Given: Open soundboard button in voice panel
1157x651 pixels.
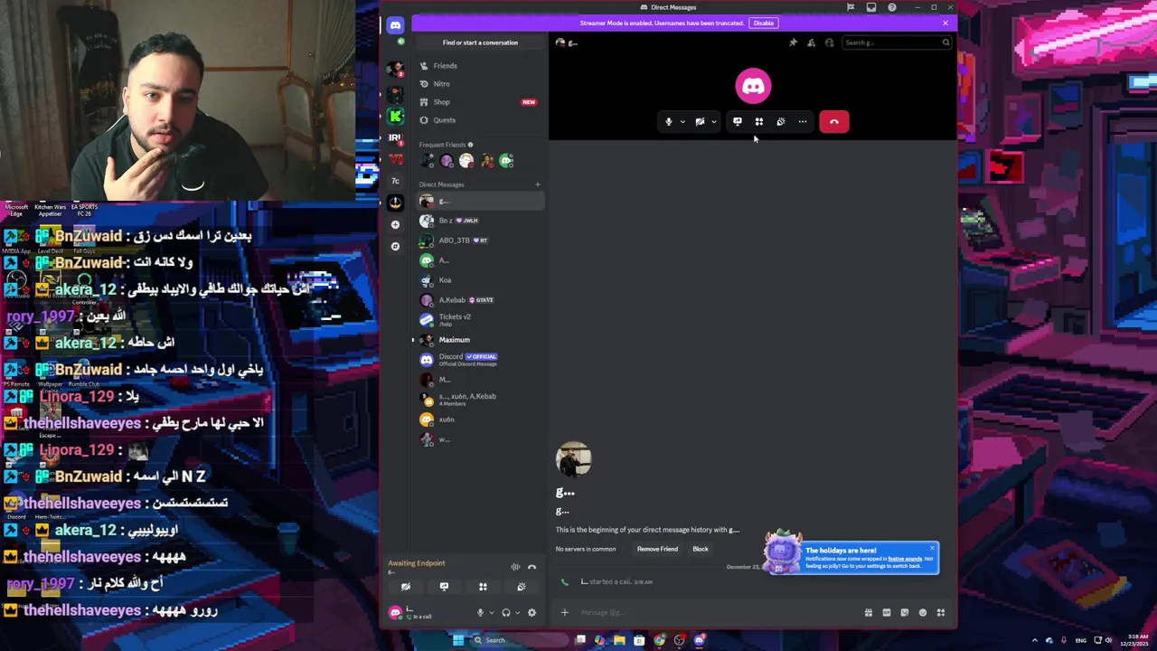Looking at the screenshot, I should (522, 587).
